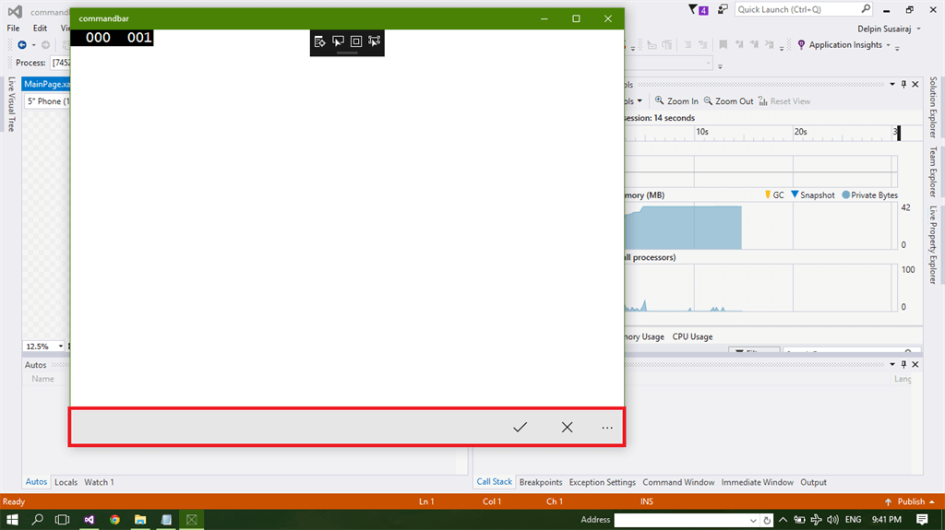Open the Edit menu
Viewport: 945px width, 530px height.
click(x=40, y=29)
